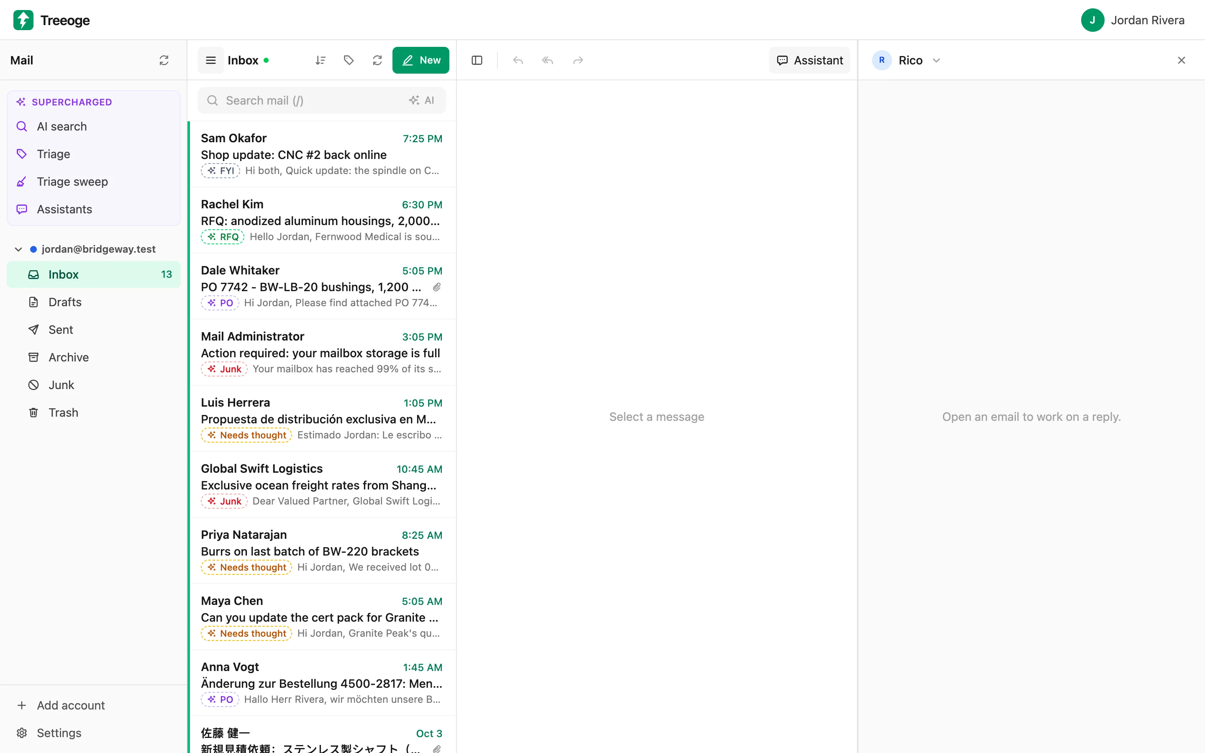Refresh the Mail sidebar with sync icon
The image size is (1205, 753).
(164, 60)
